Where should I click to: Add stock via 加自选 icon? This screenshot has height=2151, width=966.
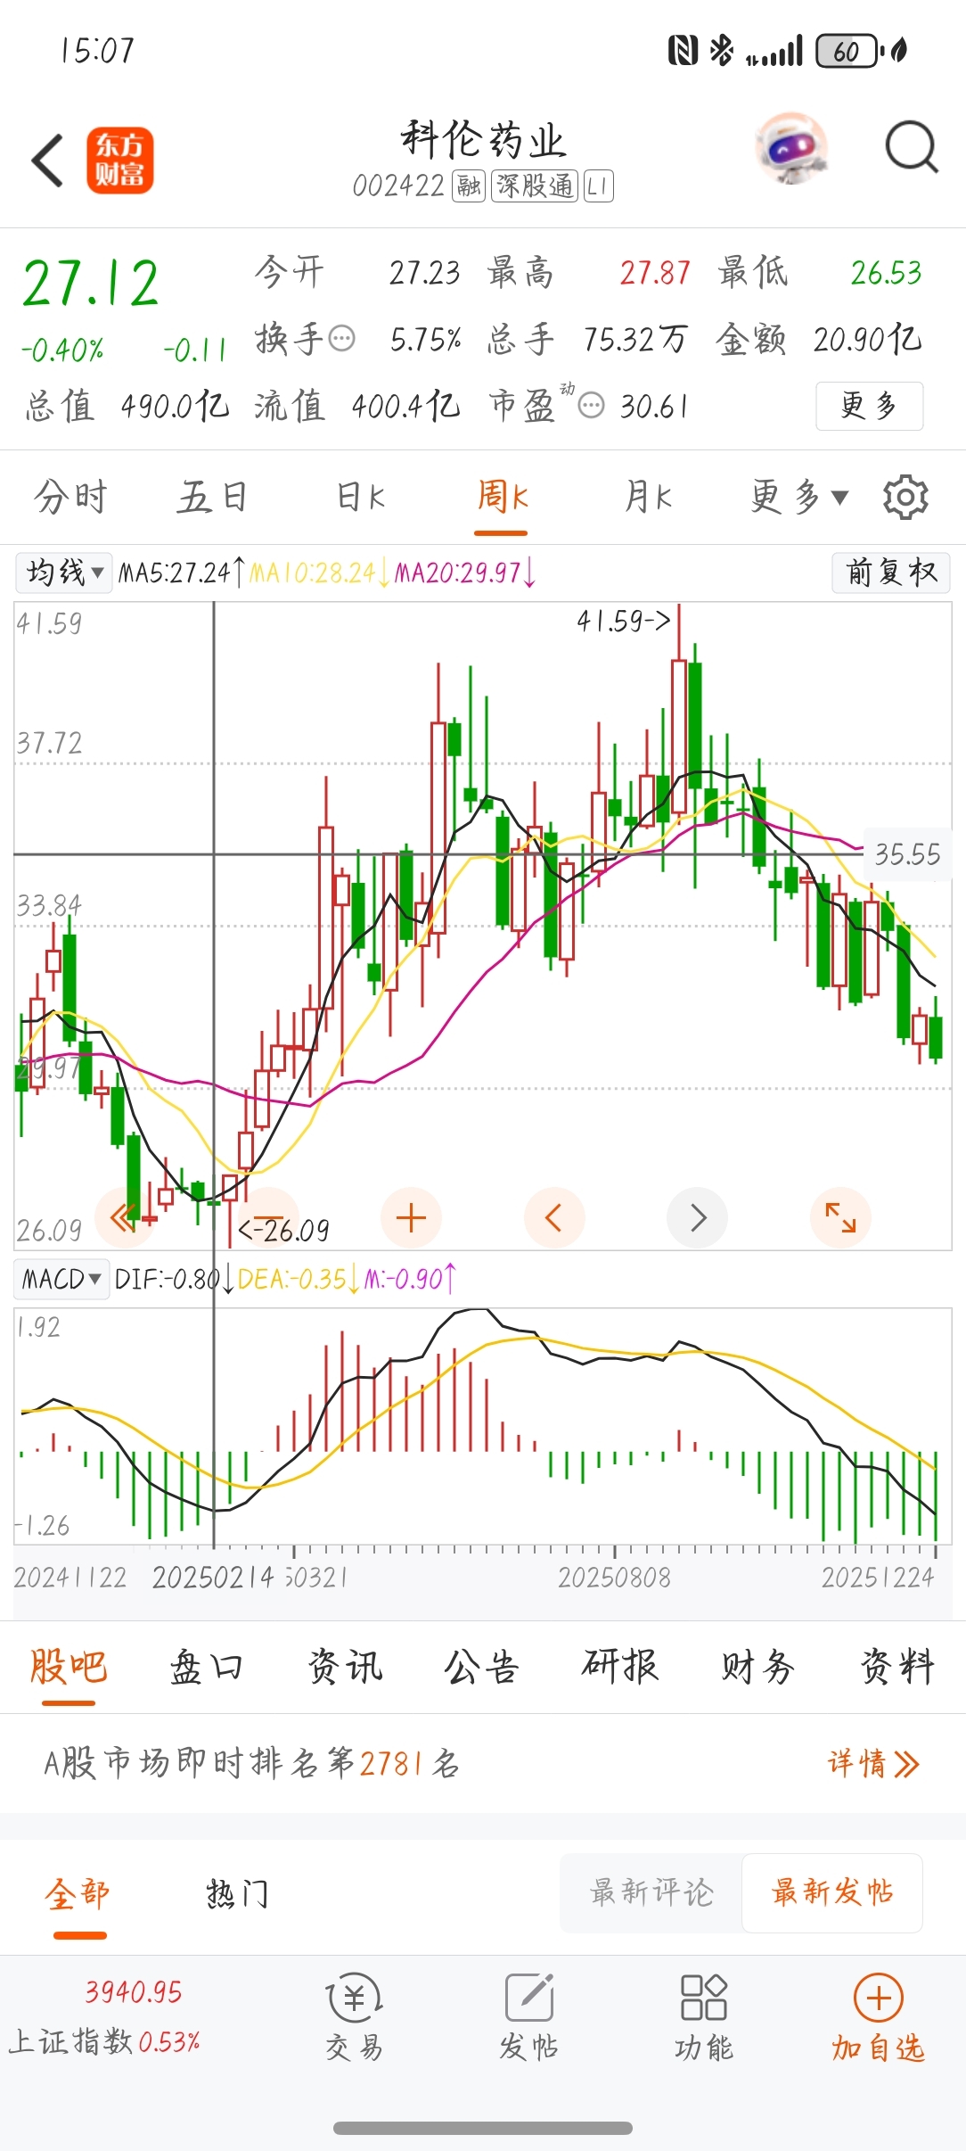pos(879,2017)
